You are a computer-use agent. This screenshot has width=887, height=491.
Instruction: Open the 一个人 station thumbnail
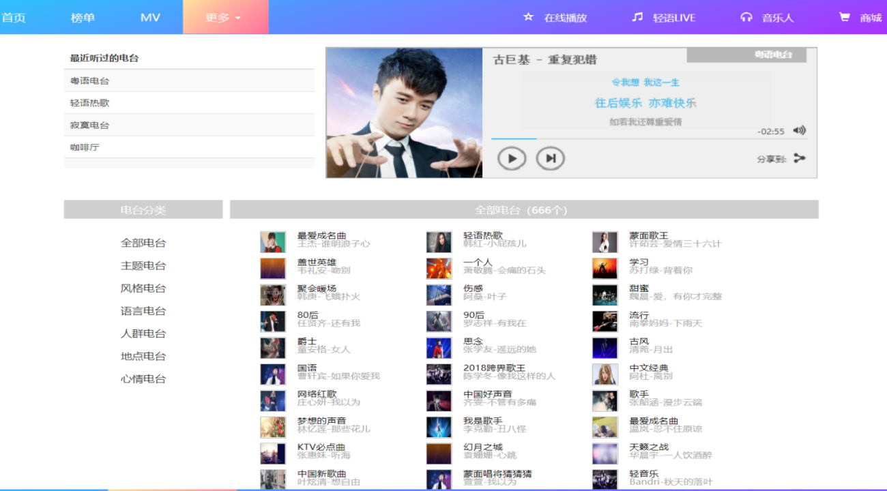click(x=439, y=269)
